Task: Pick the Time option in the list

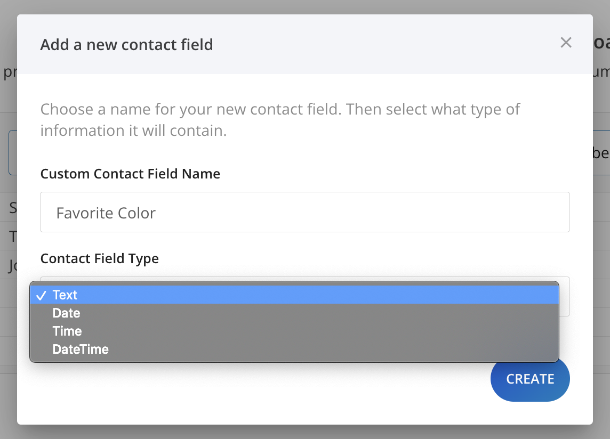Action: coord(67,331)
